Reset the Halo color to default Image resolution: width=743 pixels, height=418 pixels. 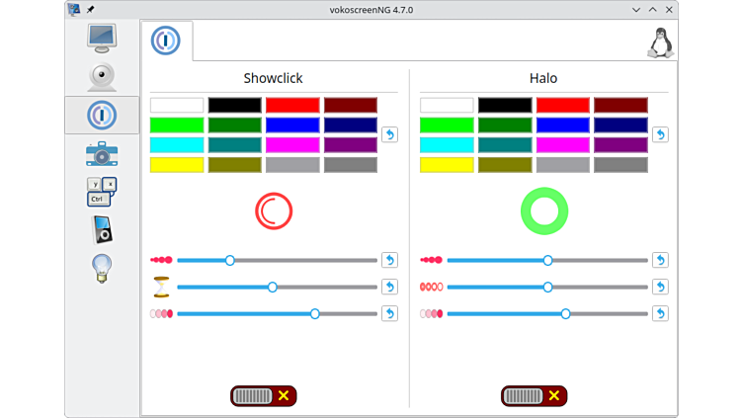(x=660, y=134)
